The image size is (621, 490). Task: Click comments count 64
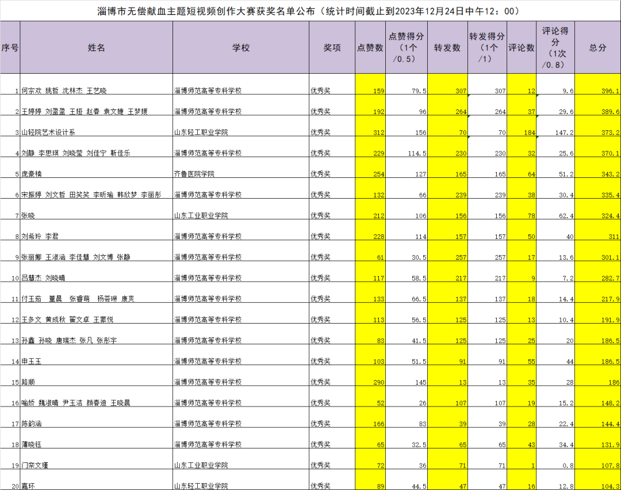pos(522,168)
